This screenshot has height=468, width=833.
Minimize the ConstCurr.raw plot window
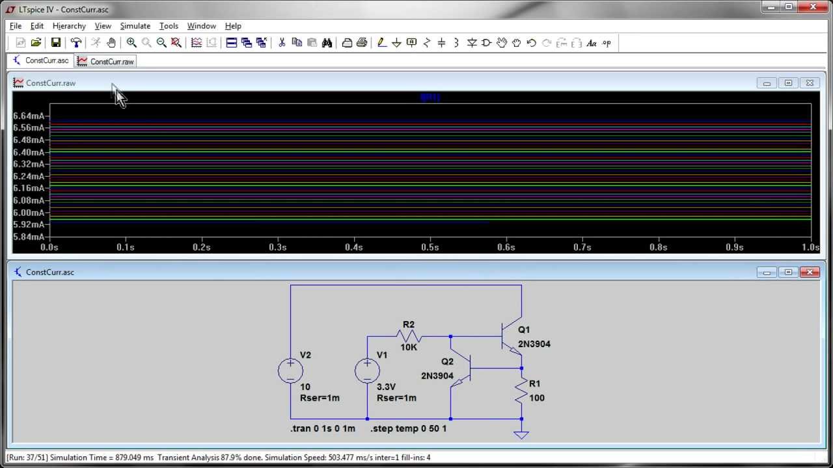[x=767, y=83]
